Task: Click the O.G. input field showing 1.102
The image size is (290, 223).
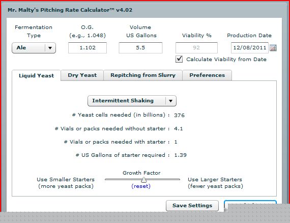Action: tap(88, 48)
